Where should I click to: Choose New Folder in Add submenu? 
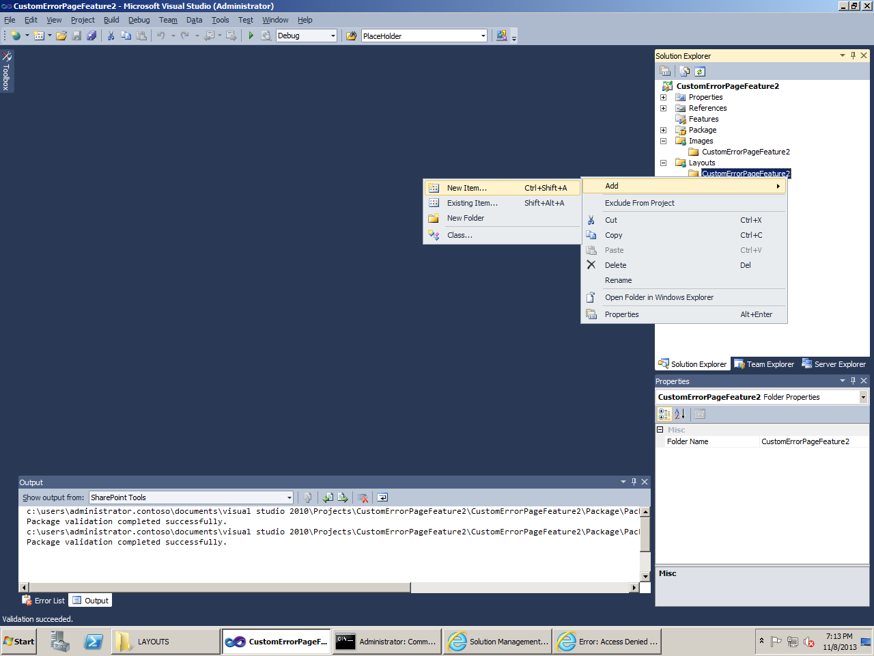503,218
